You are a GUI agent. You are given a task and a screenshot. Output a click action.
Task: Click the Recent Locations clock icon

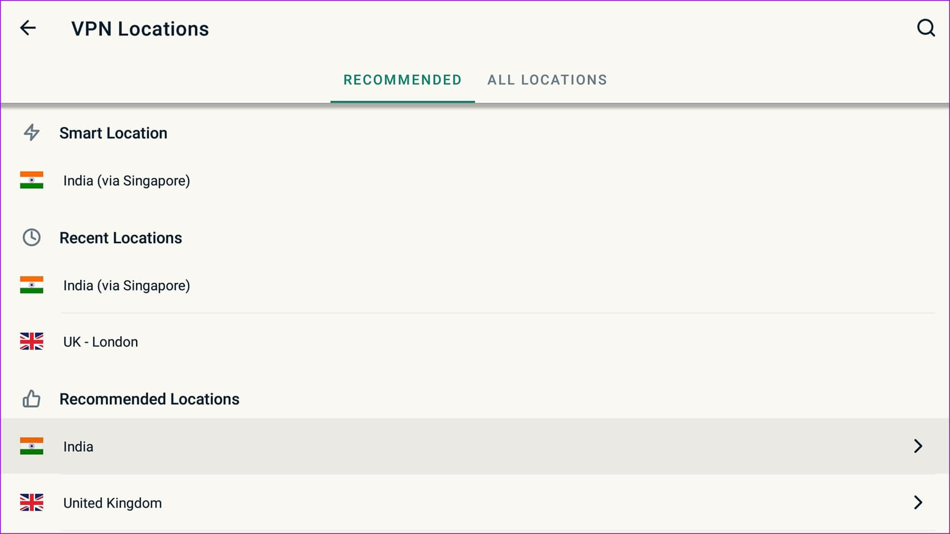coord(32,237)
